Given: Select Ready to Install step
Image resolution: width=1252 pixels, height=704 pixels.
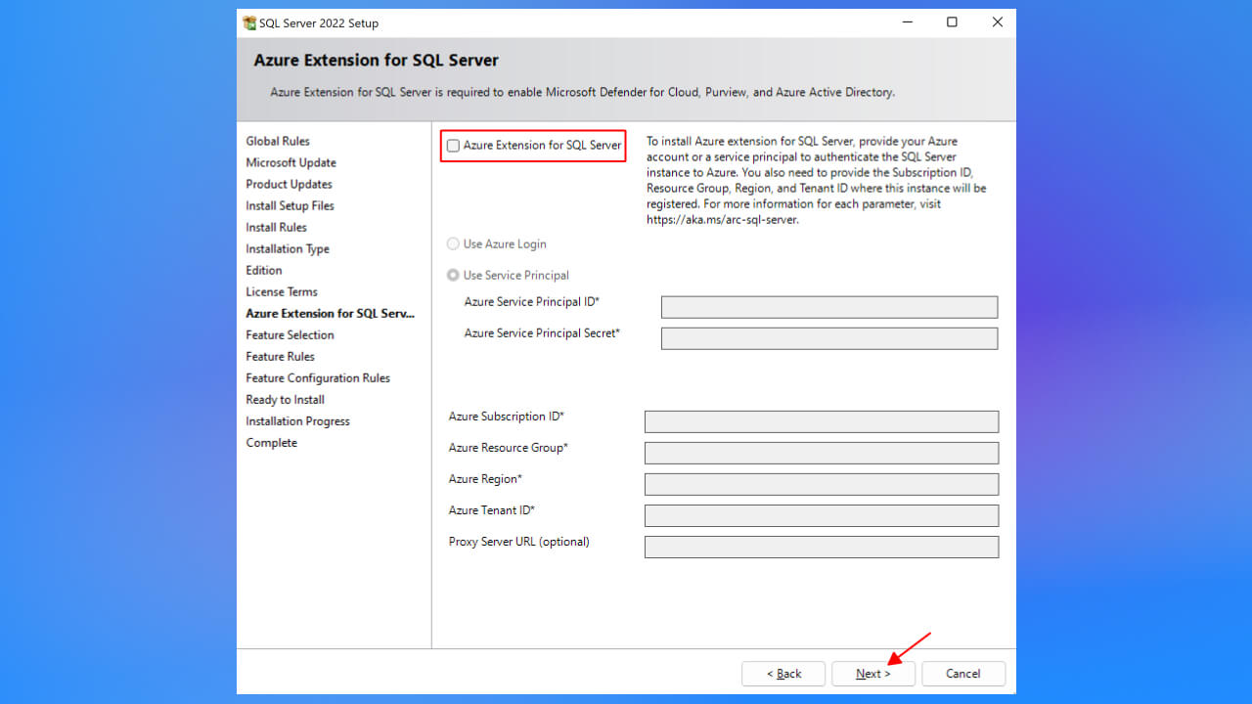Looking at the screenshot, I should pos(285,399).
